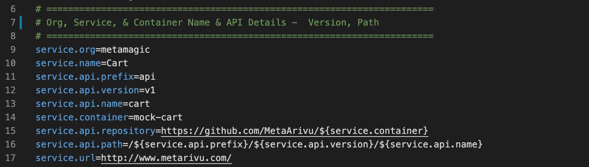Viewport: 589px width, 167px height.
Task: Place the cursor on service.api.repository key
Action: [x=96, y=131]
